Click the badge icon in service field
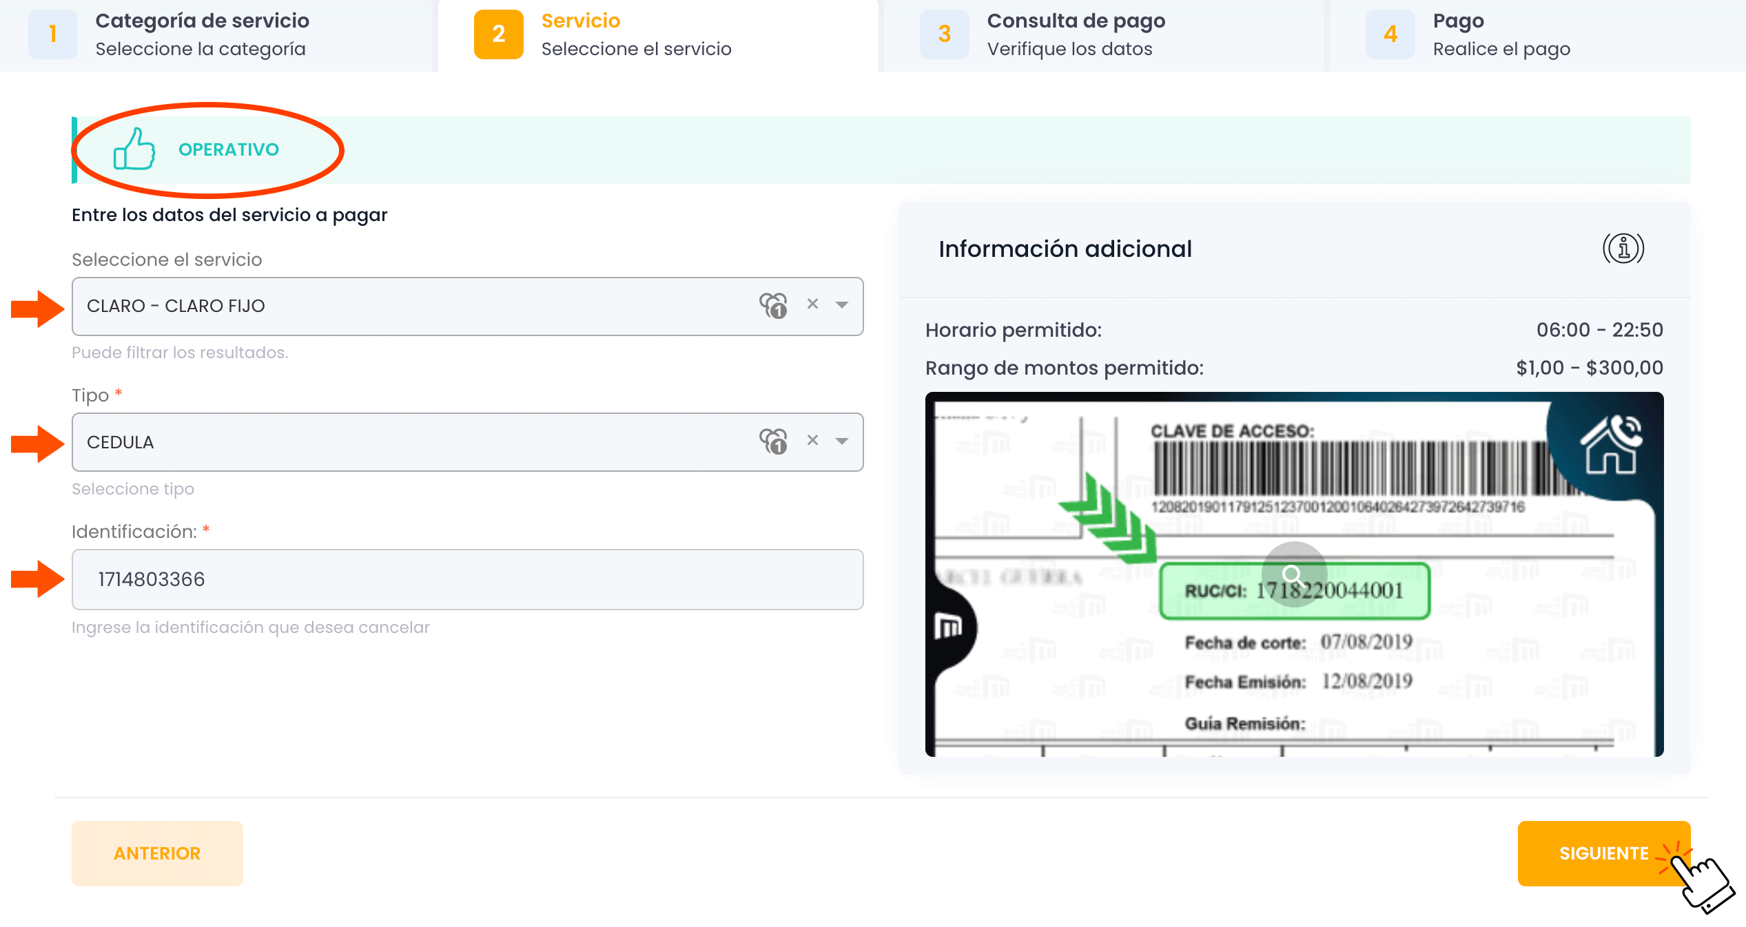 click(x=773, y=305)
